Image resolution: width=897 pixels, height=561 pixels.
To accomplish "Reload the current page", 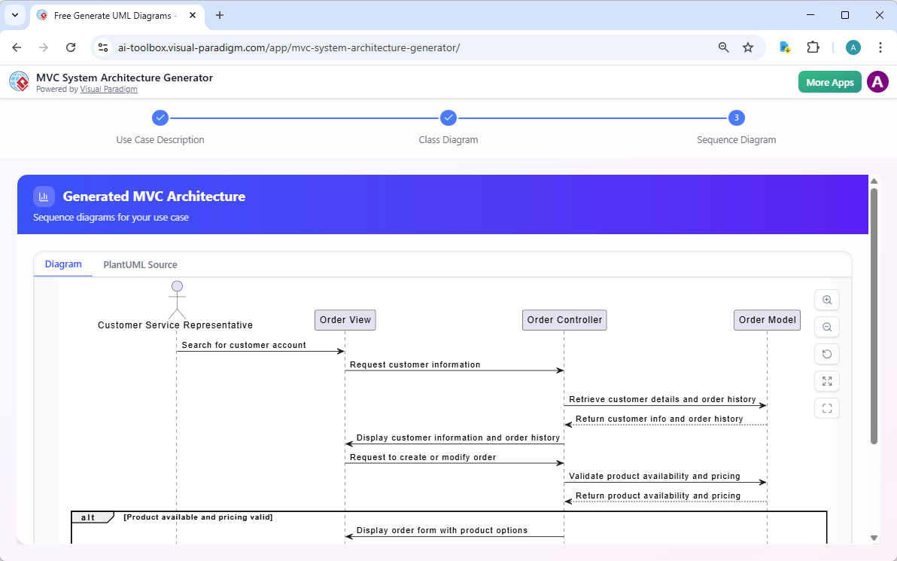I will [71, 47].
